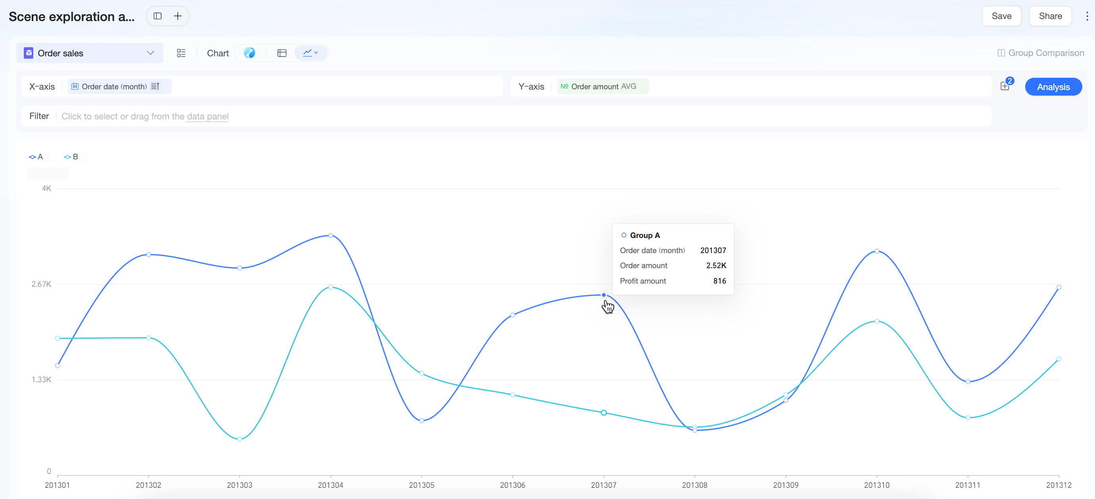This screenshot has width=1095, height=499.
Task: Run the Analysis button
Action: (1053, 87)
